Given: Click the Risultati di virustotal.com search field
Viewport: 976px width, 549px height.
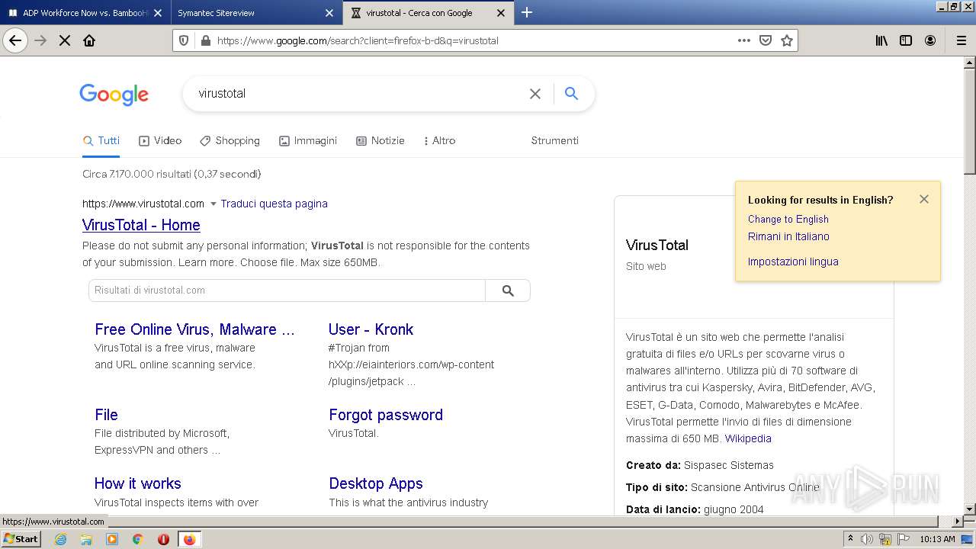Looking at the screenshot, I should pos(287,291).
